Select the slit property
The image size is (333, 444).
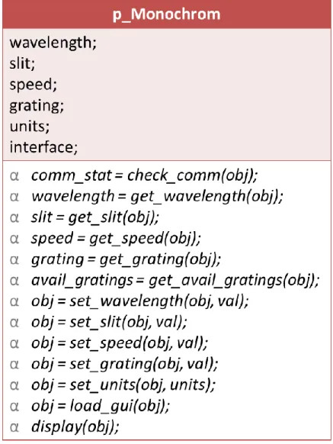[x=22, y=63]
